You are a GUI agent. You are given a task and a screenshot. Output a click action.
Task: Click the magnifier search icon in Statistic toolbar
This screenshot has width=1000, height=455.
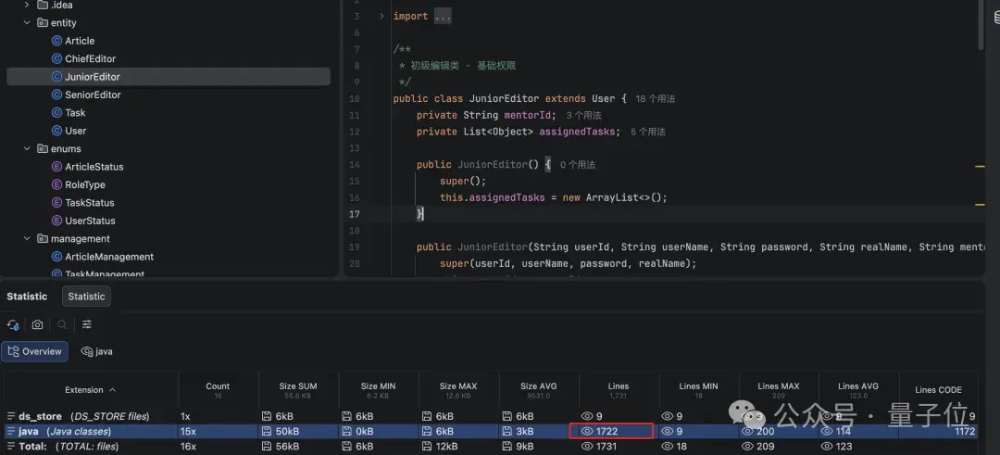[62, 325]
